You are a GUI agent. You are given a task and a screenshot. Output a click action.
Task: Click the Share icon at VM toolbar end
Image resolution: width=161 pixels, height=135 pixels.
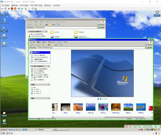point(36,9)
